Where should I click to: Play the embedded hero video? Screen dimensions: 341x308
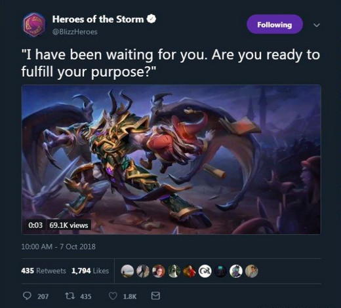tap(171, 159)
